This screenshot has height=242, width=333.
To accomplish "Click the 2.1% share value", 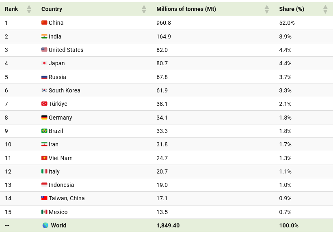I will (x=285, y=104).
